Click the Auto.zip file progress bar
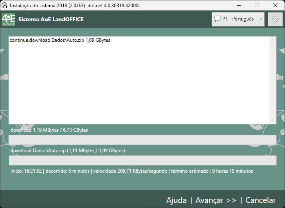Viewport: 285px width, 208px height. pos(142,160)
